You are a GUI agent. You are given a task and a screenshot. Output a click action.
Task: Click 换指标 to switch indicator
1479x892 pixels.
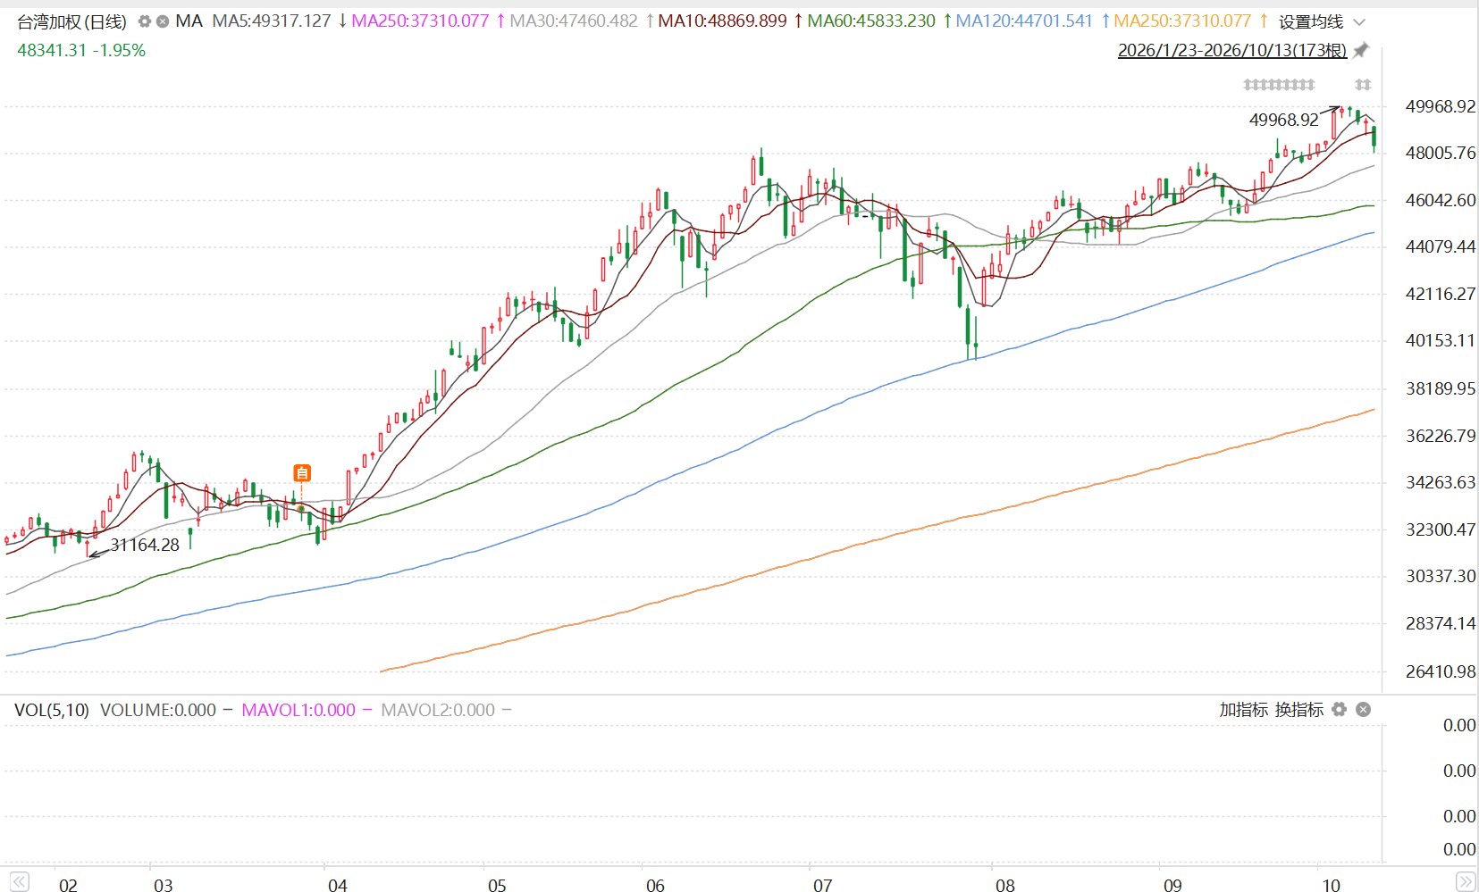point(1299,709)
